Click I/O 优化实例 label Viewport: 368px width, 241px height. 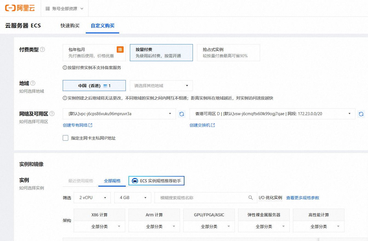point(270,198)
